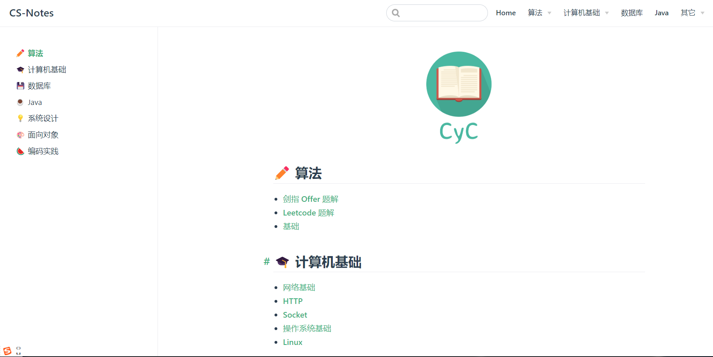Open 数据库 from the top navigation
Viewport: 713px width, 357px height.
pyautogui.click(x=631, y=13)
